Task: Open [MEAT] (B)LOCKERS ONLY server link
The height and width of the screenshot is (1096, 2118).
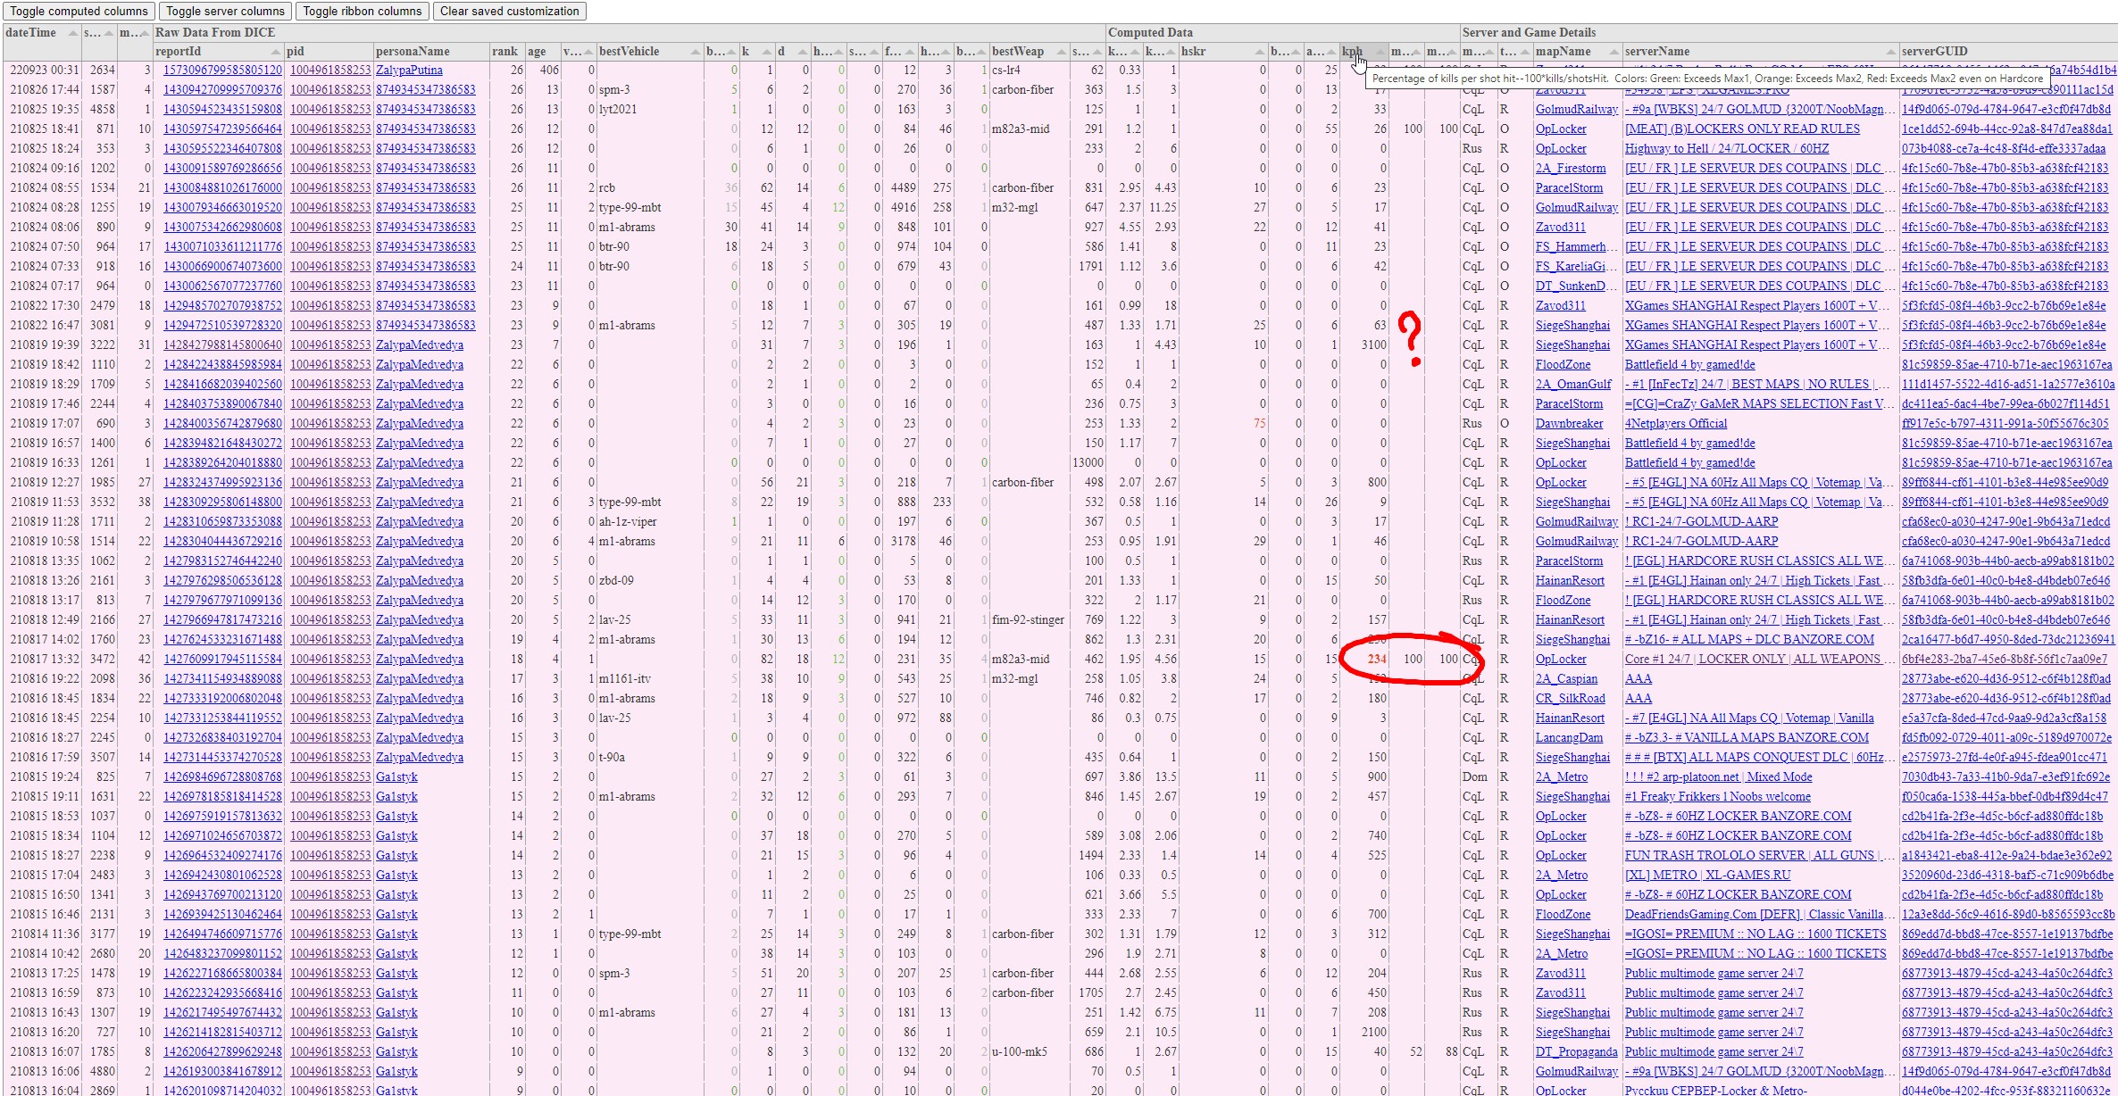Action: [x=1742, y=129]
